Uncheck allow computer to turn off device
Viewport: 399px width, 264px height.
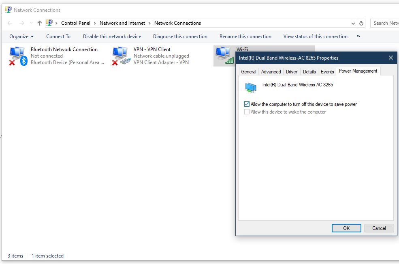pyautogui.click(x=247, y=104)
